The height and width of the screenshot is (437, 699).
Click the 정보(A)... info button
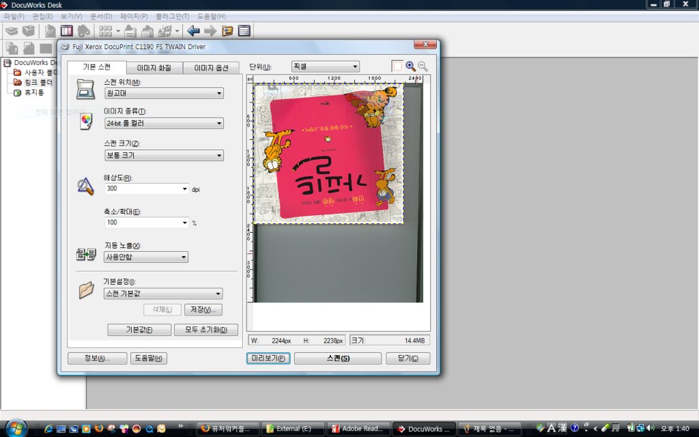tap(97, 358)
